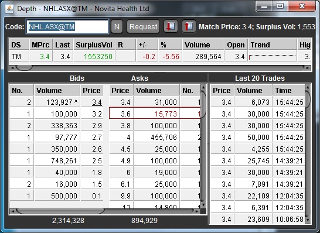This screenshot has width=320, height=233.
Task: Click the trade volume 6,391
Action: pos(254,207)
